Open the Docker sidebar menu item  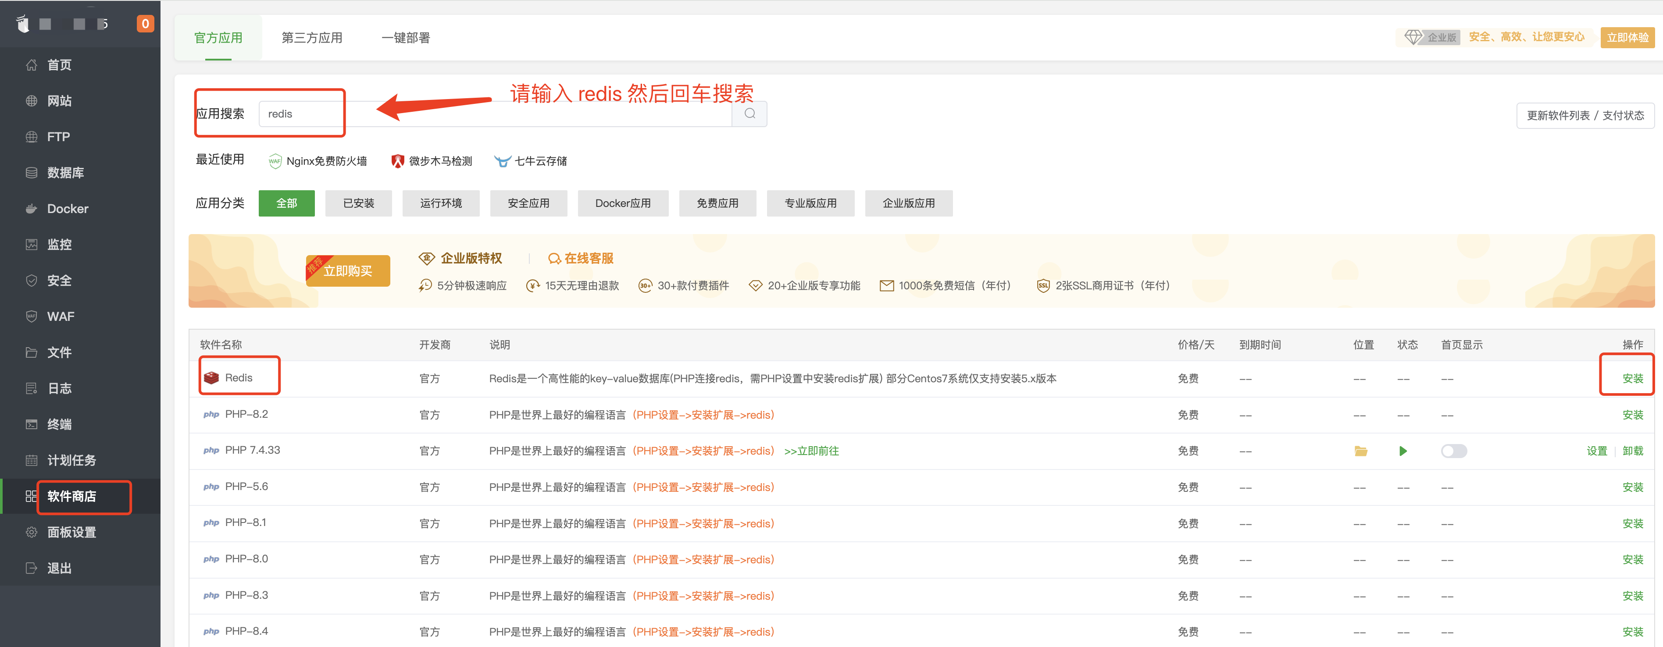point(67,208)
